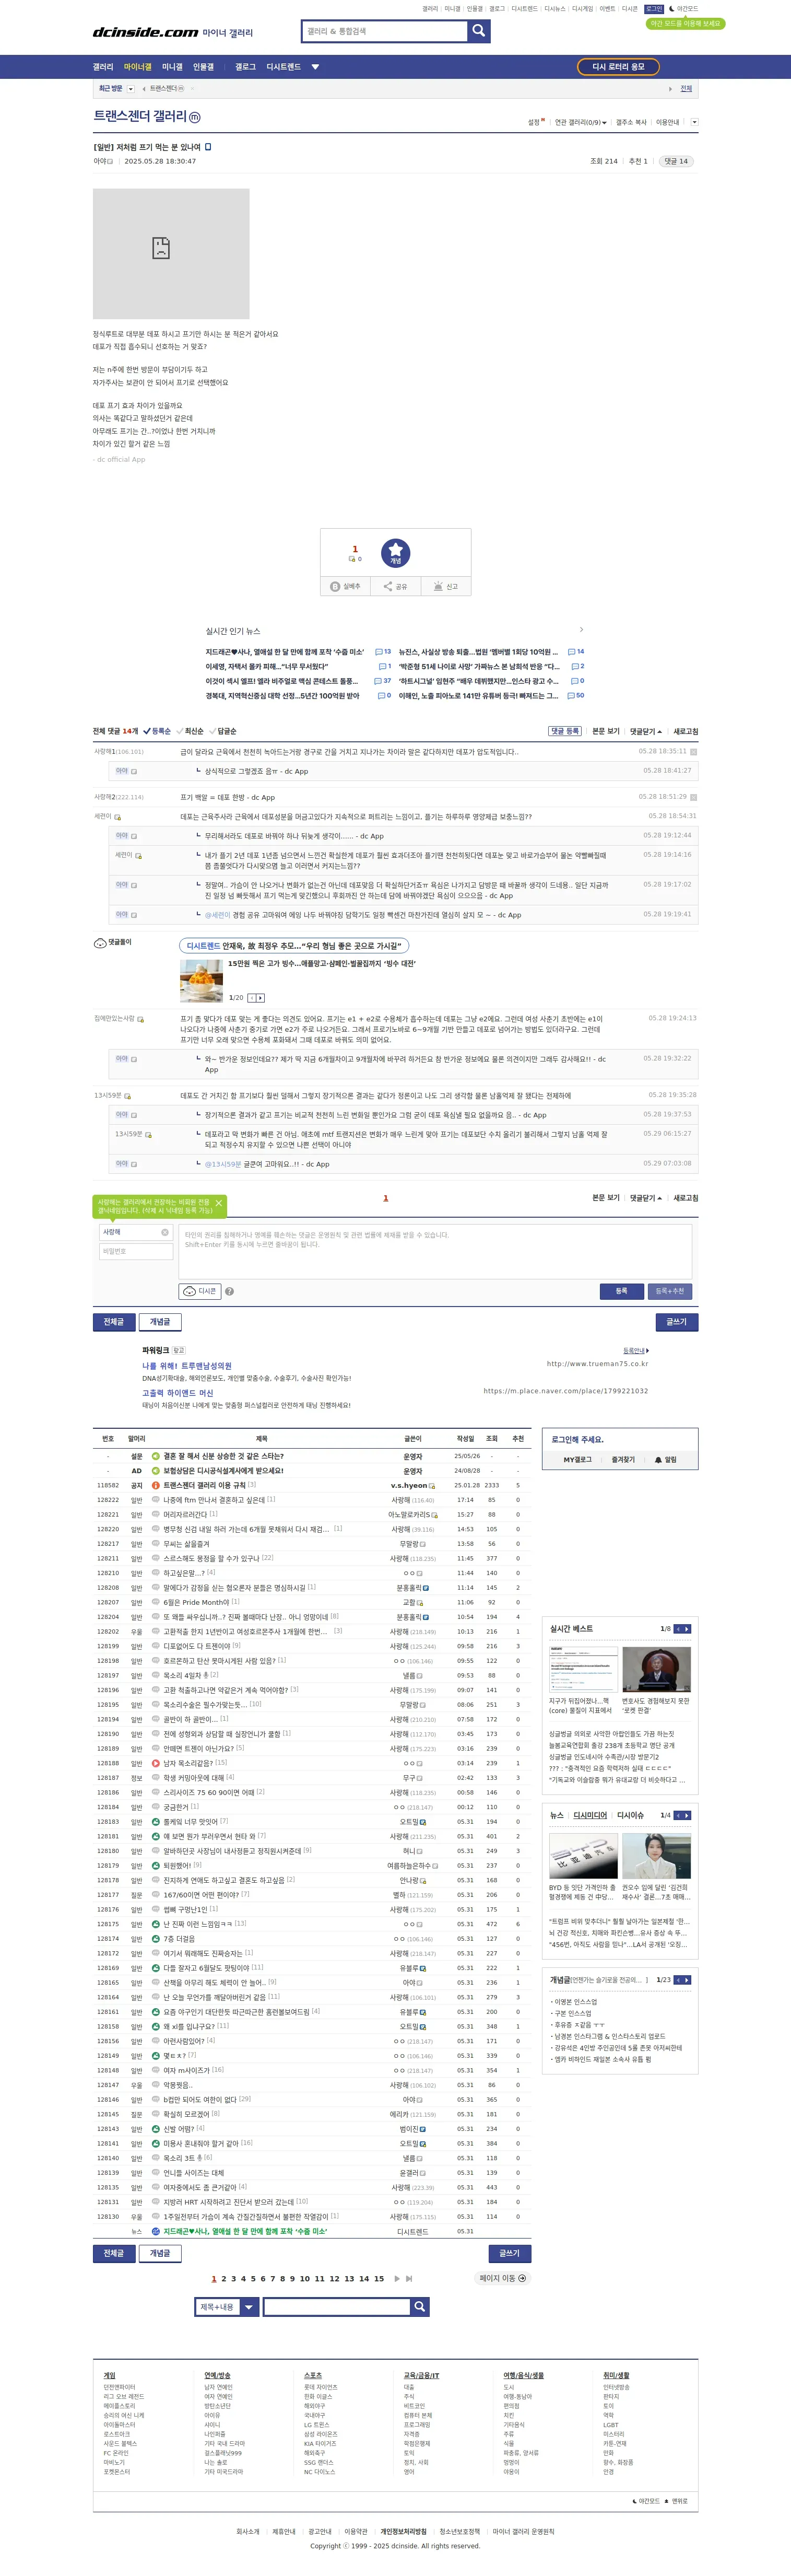Click 전체글 tab below comment form
791x2576 pixels.
pyautogui.click(x=114, y=1322)
